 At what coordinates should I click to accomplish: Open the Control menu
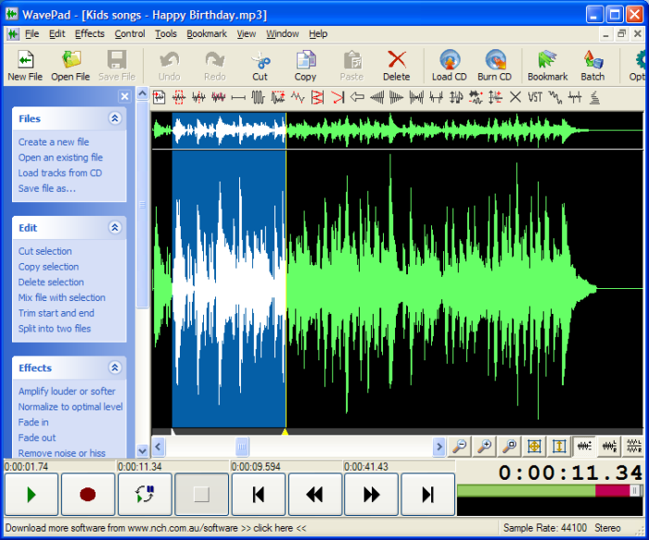click(130, 34)
